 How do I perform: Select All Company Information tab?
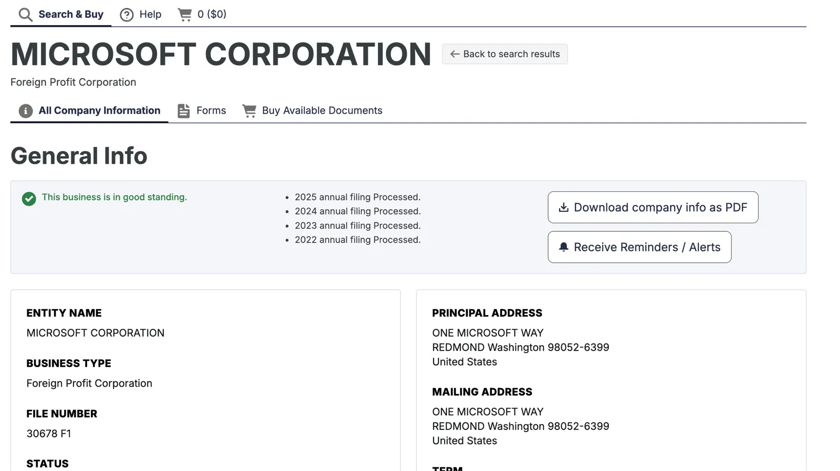pos(89,111)
